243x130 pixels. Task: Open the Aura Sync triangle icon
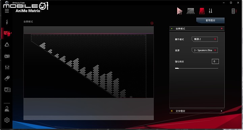click(7, 45)
